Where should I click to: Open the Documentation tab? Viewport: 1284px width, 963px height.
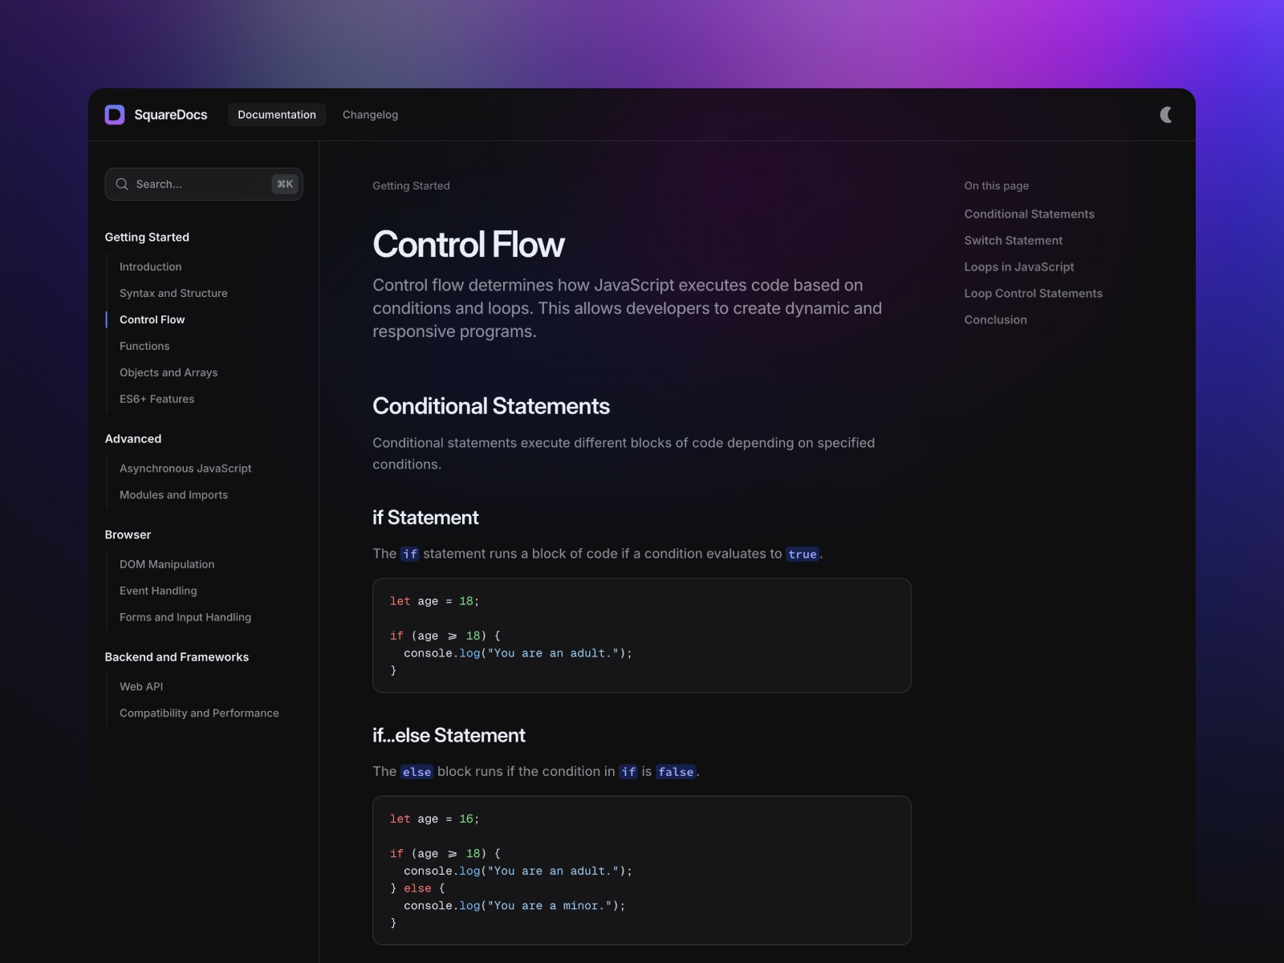(x=277, y=115)
